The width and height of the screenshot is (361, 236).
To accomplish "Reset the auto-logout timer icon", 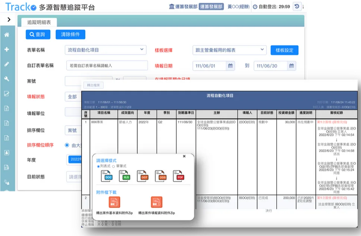I will [297, 6].
